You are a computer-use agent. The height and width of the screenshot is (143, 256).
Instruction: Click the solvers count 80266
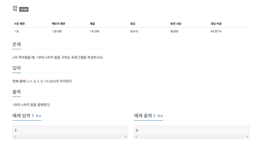(174, 31)
